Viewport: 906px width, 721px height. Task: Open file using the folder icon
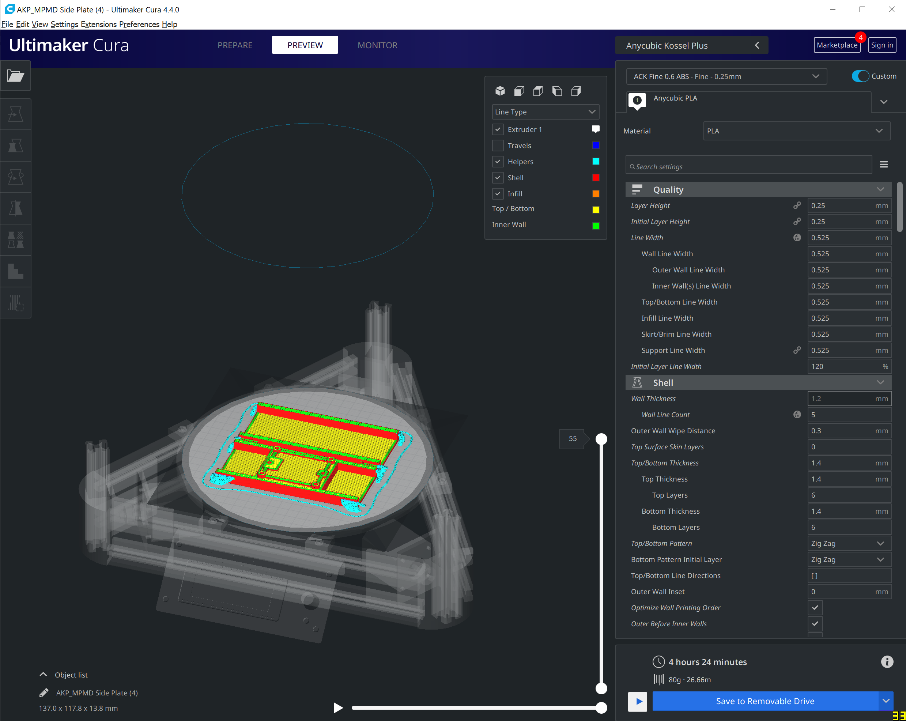coord(16,76)
